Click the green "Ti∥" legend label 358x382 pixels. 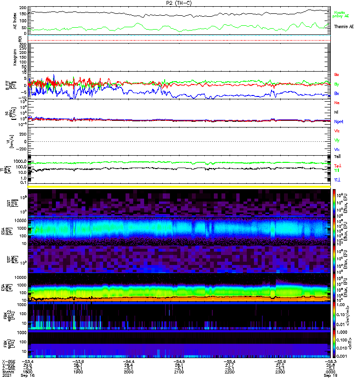pyautogui.click(x=337, y=170)
